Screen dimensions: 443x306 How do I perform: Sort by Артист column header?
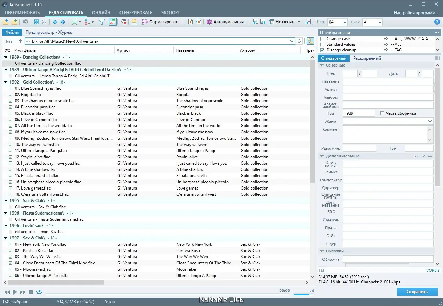point(144,50)
